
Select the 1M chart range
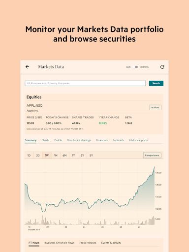coord(56,156)
